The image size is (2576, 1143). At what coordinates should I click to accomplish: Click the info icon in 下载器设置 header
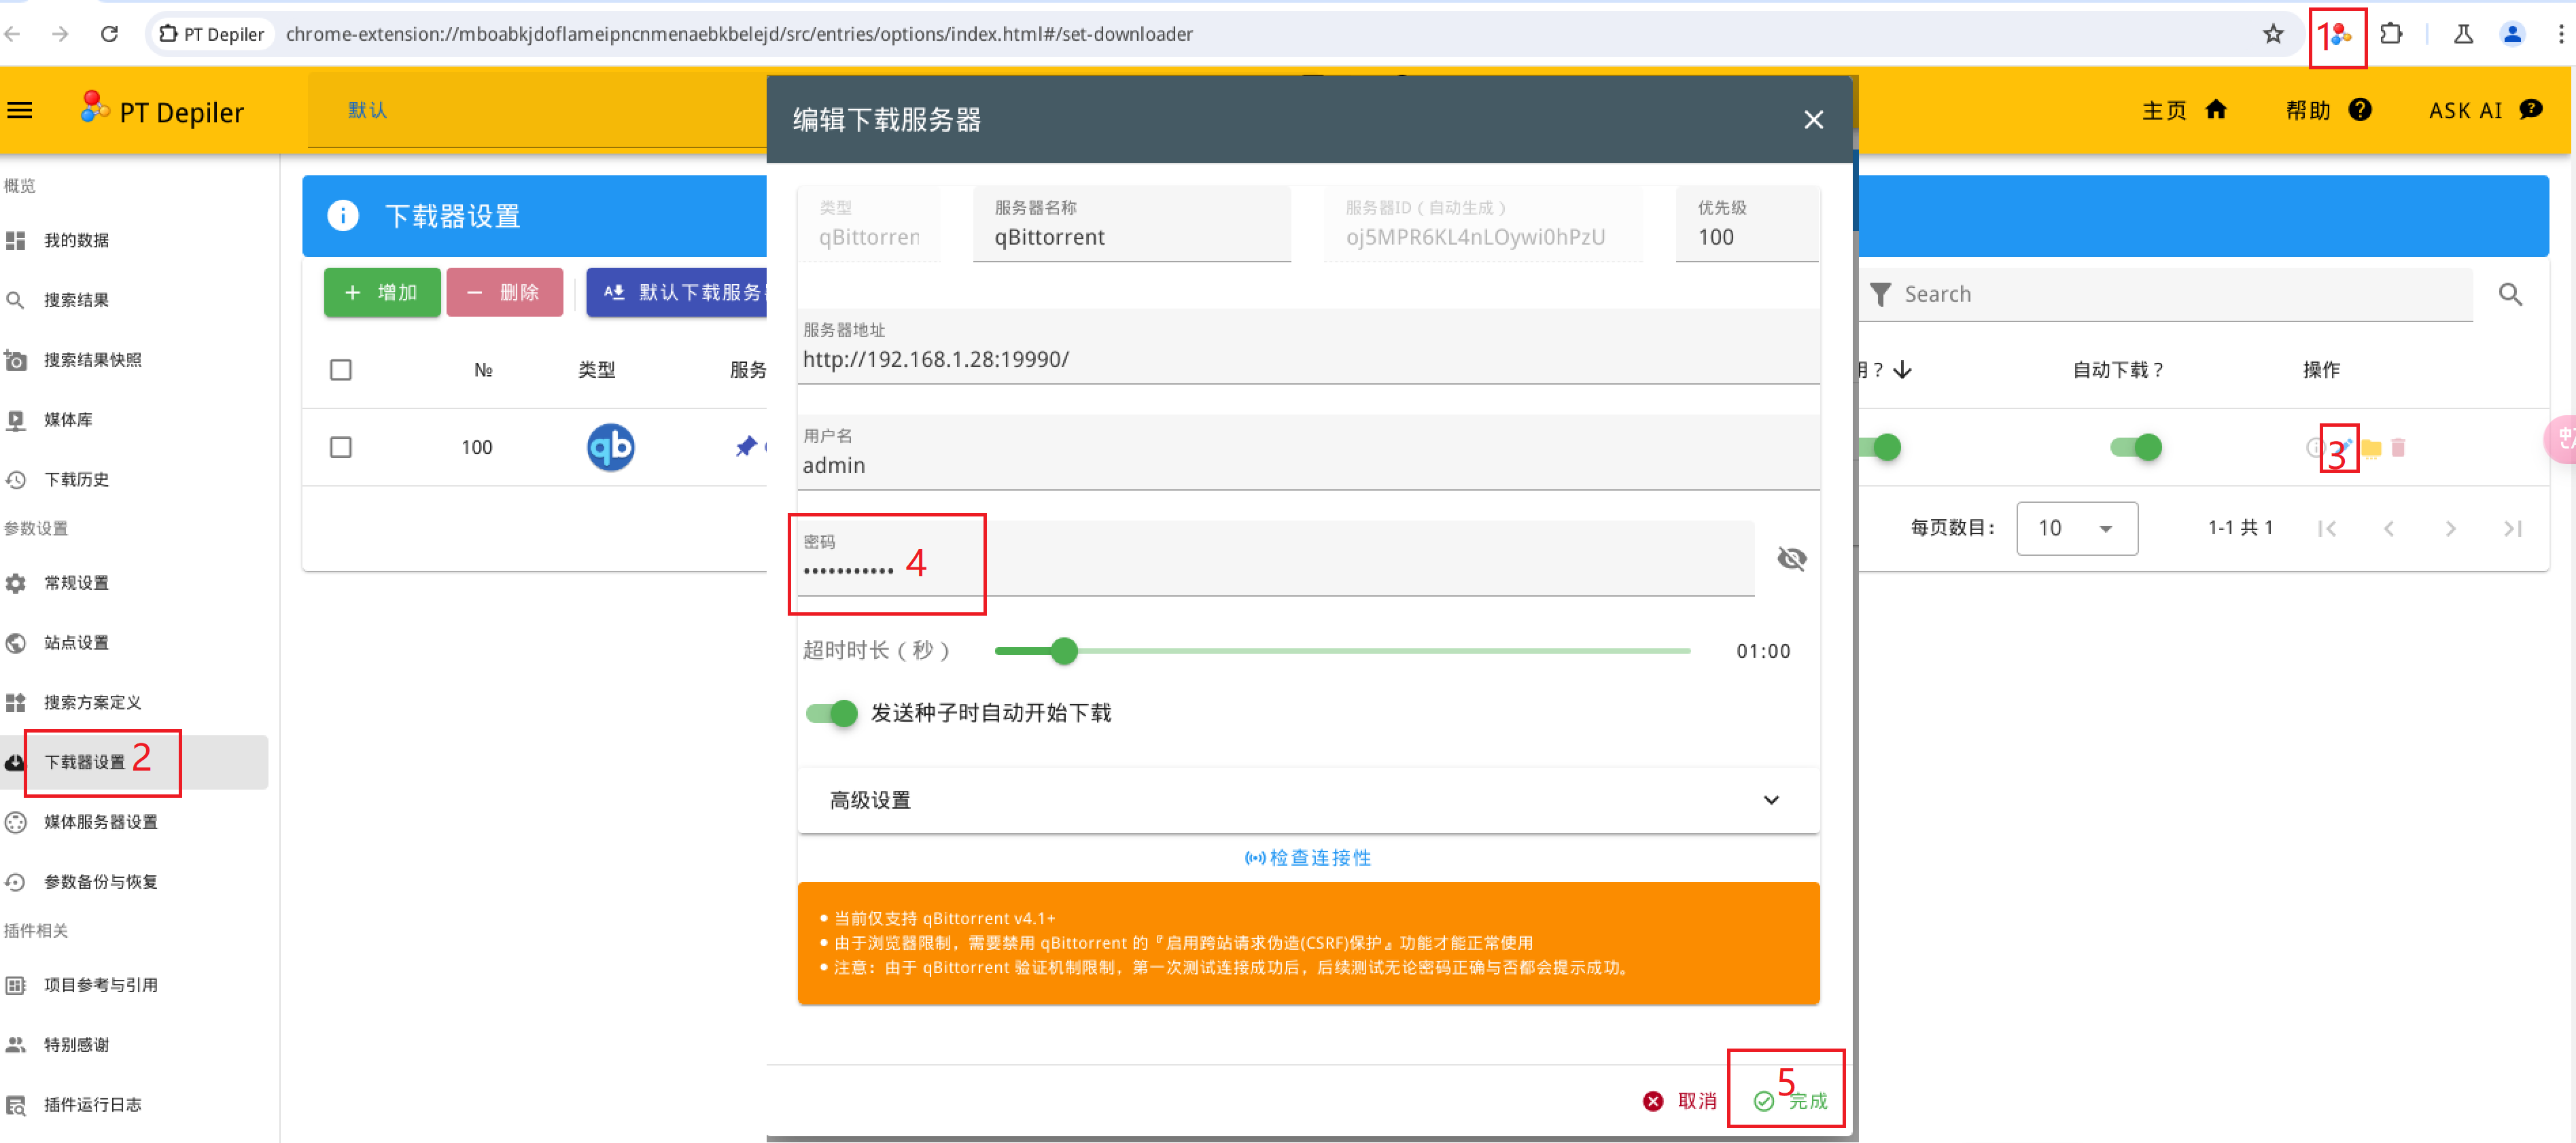(342, 215)
